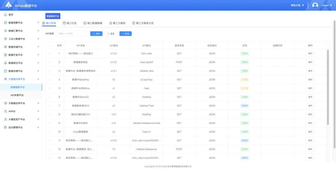Expand the 数据汇聚平台 menu chevron
336x170 pixels.
pyautogui.click(x=38, y=31)
